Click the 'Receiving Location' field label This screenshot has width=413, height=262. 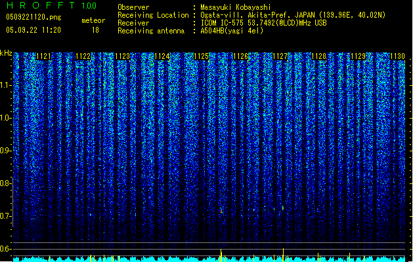pyautogui.click(x=153, y=15)
